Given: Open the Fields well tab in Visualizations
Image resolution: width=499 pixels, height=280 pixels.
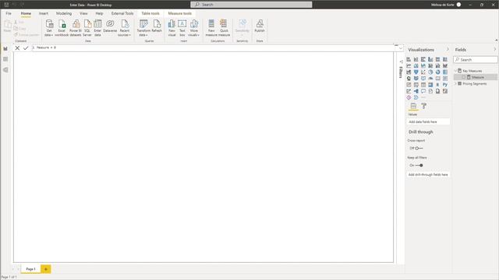Looking at the screenshot, I should pyautogui.click(x=413, y=106).
